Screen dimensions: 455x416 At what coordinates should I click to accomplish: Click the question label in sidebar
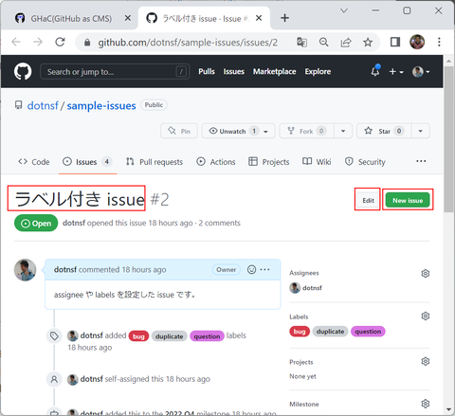368,332
